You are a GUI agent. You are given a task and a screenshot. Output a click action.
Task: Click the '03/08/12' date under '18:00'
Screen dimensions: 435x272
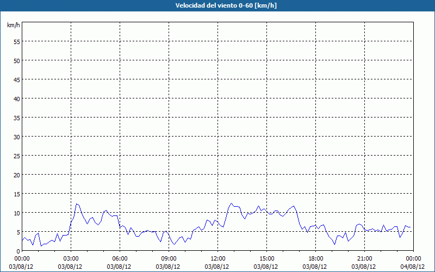pos(315,267)
